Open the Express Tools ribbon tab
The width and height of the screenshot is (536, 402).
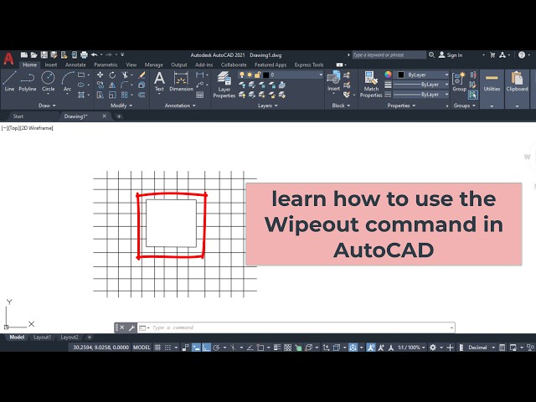309,64
